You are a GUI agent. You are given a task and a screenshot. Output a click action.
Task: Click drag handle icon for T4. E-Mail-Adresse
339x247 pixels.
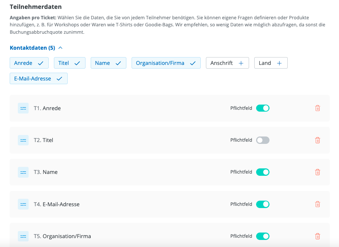(23, 204)
